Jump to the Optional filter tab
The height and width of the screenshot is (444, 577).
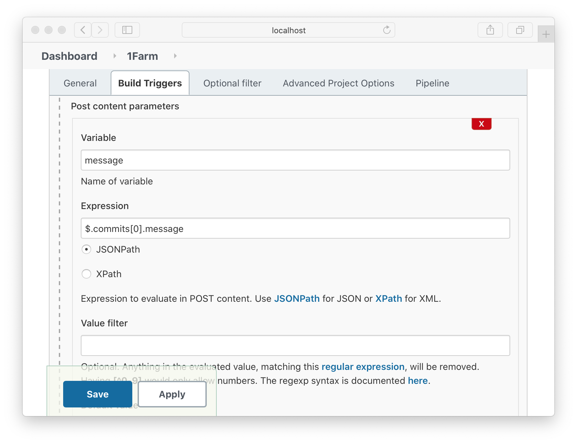(x=232, y=83)
